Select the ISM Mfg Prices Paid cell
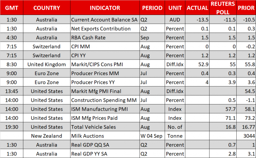This screenshot has width=256, height=158. (105, 118)
